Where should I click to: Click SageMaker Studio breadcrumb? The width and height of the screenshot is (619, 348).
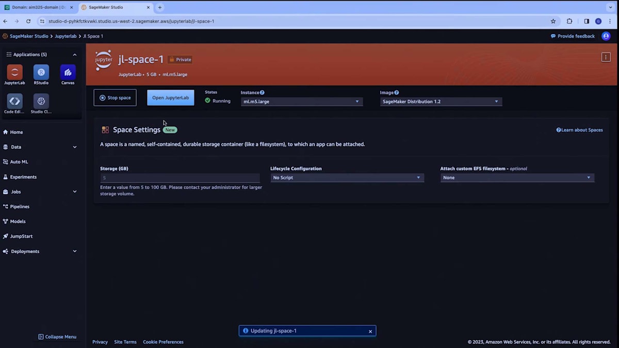pyautogui.click(x=29, y=36)
